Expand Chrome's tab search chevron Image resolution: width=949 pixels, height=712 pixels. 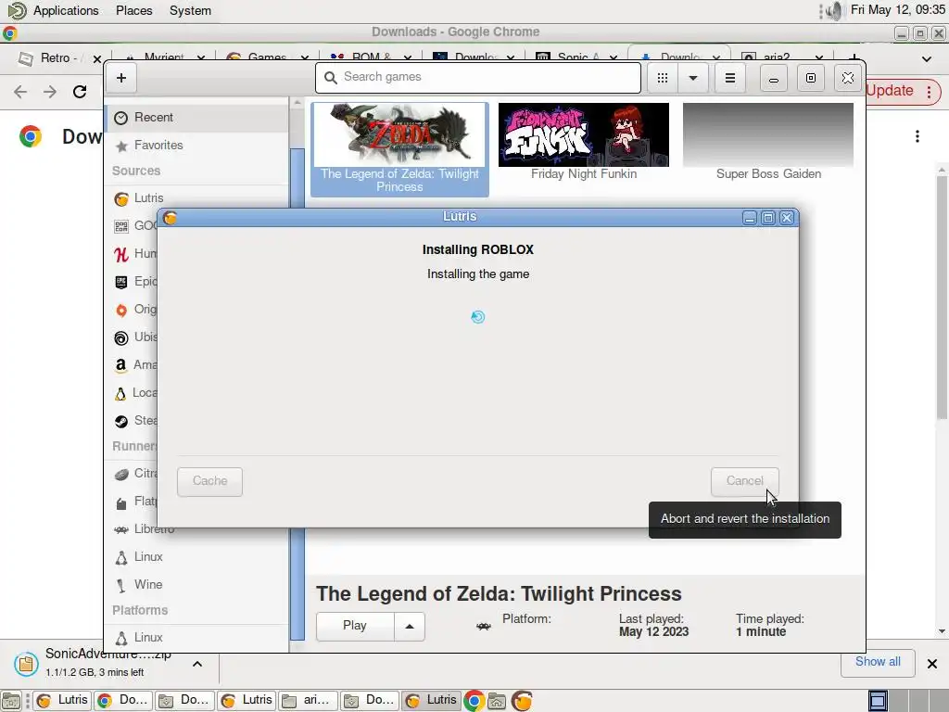coord(927,59)
